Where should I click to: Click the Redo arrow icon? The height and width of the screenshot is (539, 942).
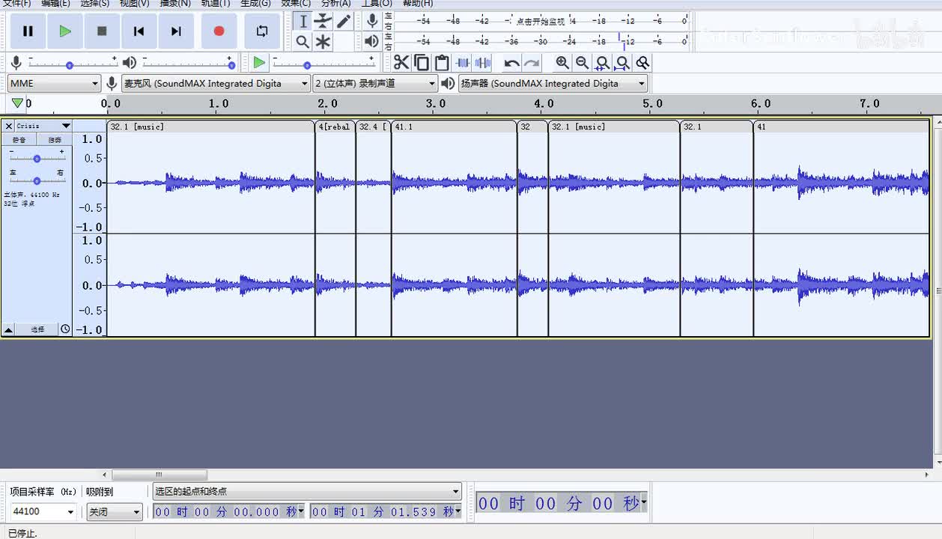(x=532, y=63)
